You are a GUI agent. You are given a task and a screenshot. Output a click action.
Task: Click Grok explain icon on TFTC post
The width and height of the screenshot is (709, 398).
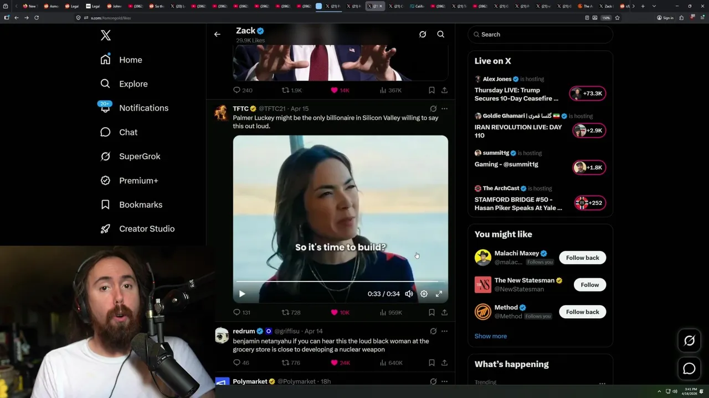coord(433,109)
